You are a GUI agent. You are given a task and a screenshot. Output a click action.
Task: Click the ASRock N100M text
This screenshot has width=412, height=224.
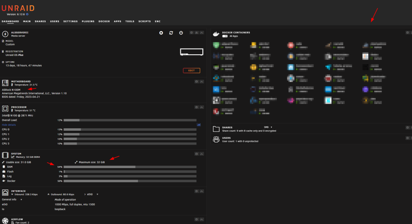[x=11, y=90]
